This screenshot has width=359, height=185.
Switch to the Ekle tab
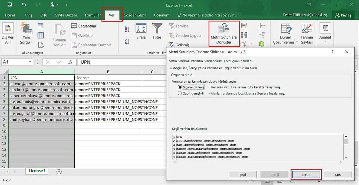(44, 15)
